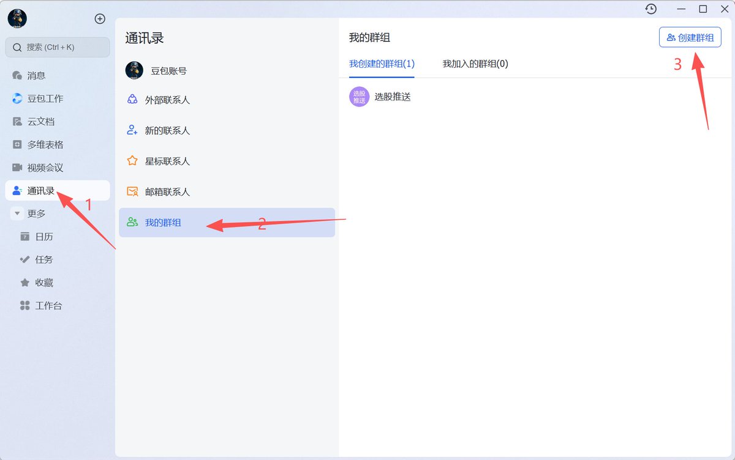This screenshot has height=460, width=735.
Task: Click the 收藏 star icon
Action: click(x=25, y=283)
